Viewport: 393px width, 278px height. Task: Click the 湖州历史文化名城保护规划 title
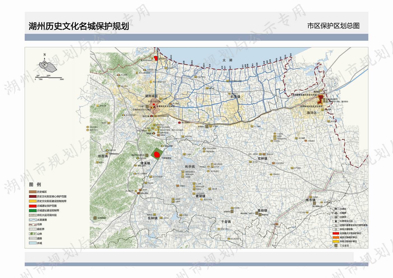[79, 26]
